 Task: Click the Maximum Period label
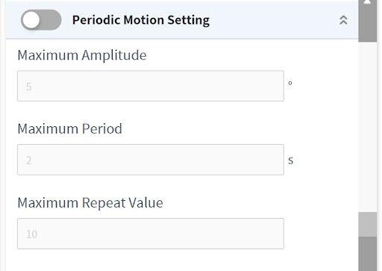[x=69, y=129]
